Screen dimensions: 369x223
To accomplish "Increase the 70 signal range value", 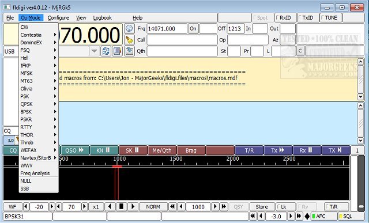I will [x=84, y=207].
